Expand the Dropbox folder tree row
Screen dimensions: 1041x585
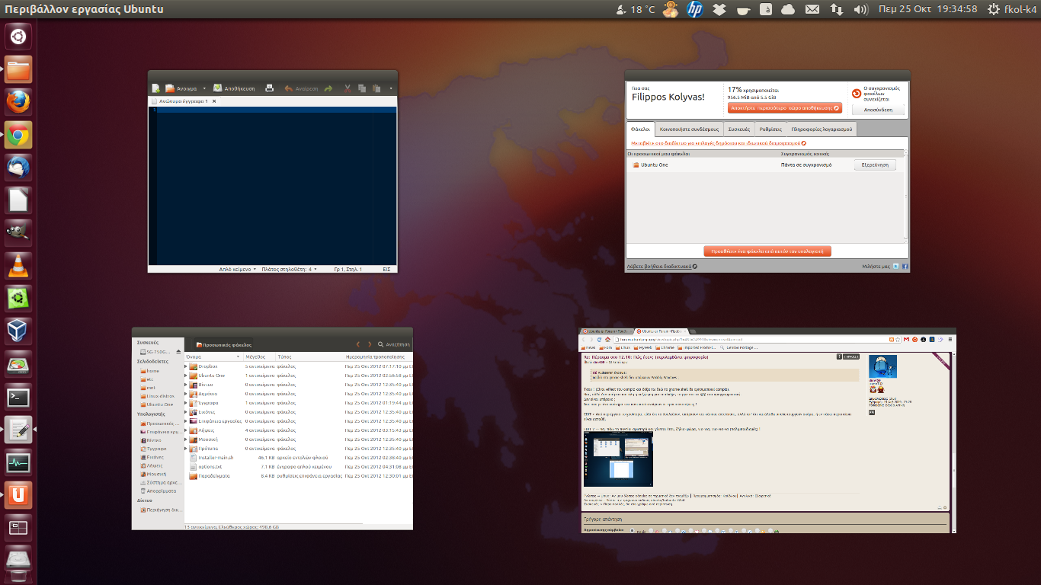(x=186, y=366)
